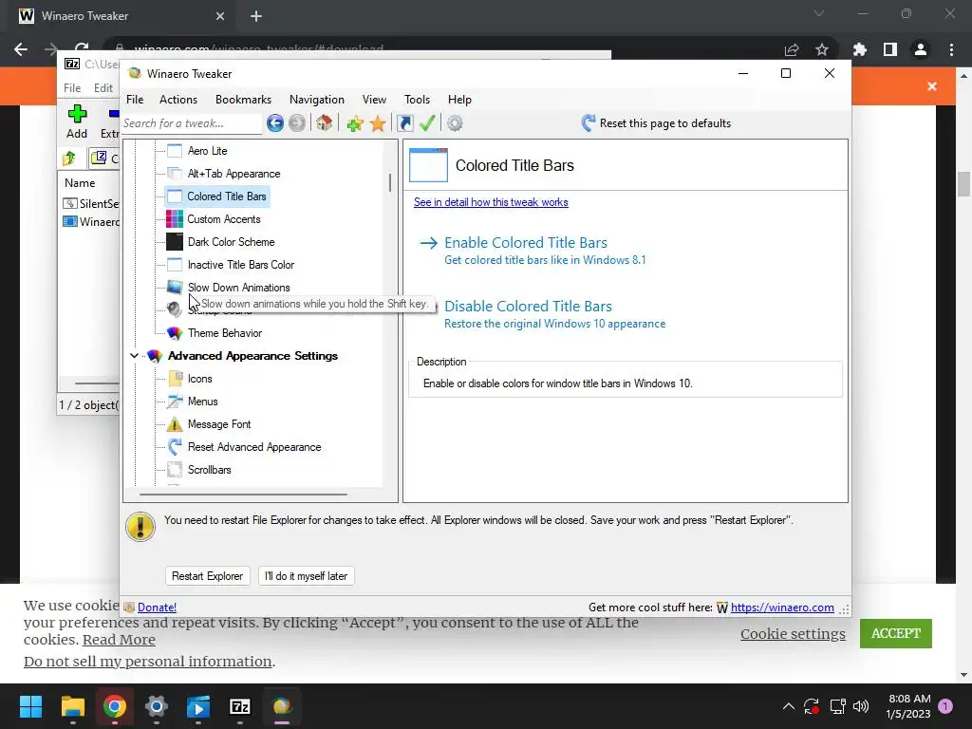Click the Alt+Tab Appearance icon in tree
Image resolution: width=972 pixels, height=729 pixels.
175,174
